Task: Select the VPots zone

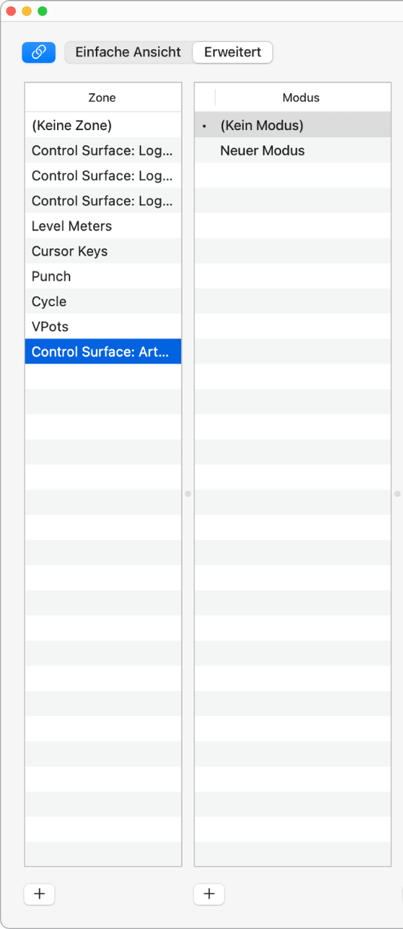Action: [x=50, y=327]
